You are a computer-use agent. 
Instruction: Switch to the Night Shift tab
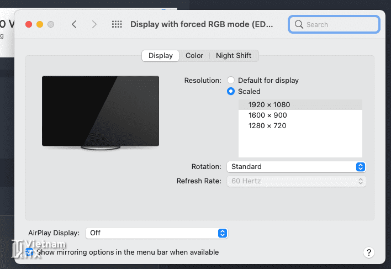coord(234,56)
